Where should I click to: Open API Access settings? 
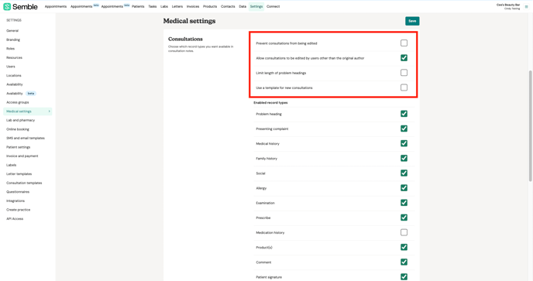(x=15, y=219)
